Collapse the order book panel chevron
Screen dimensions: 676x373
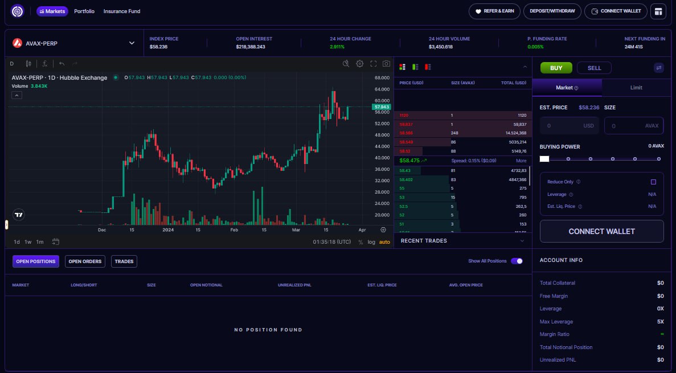tap(525, 67)
